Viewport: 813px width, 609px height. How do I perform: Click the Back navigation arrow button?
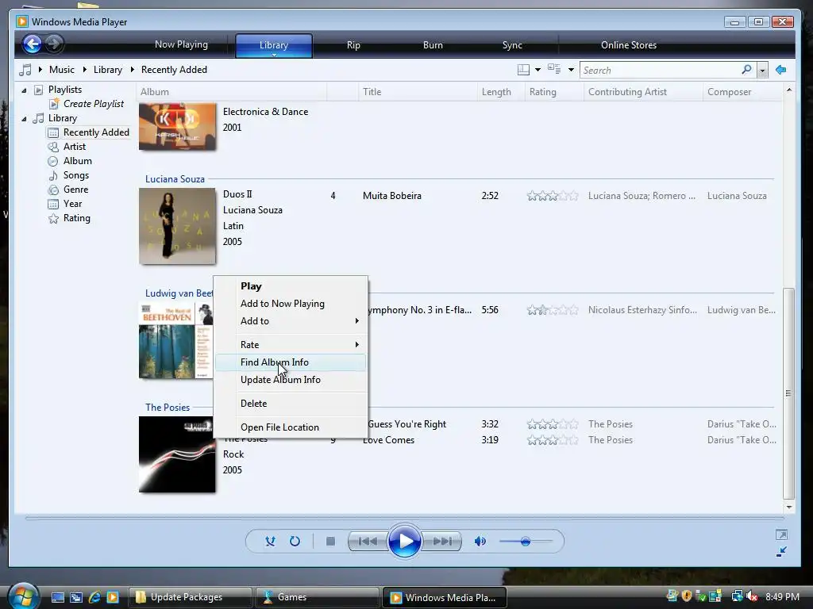pos(32,44)
